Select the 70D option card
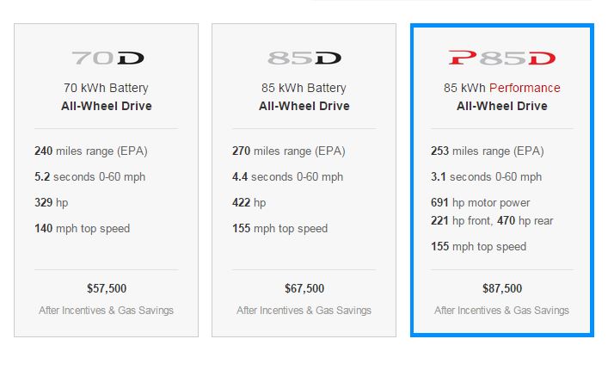The height and width of the screenshot is (376, 608). [107, 180]
